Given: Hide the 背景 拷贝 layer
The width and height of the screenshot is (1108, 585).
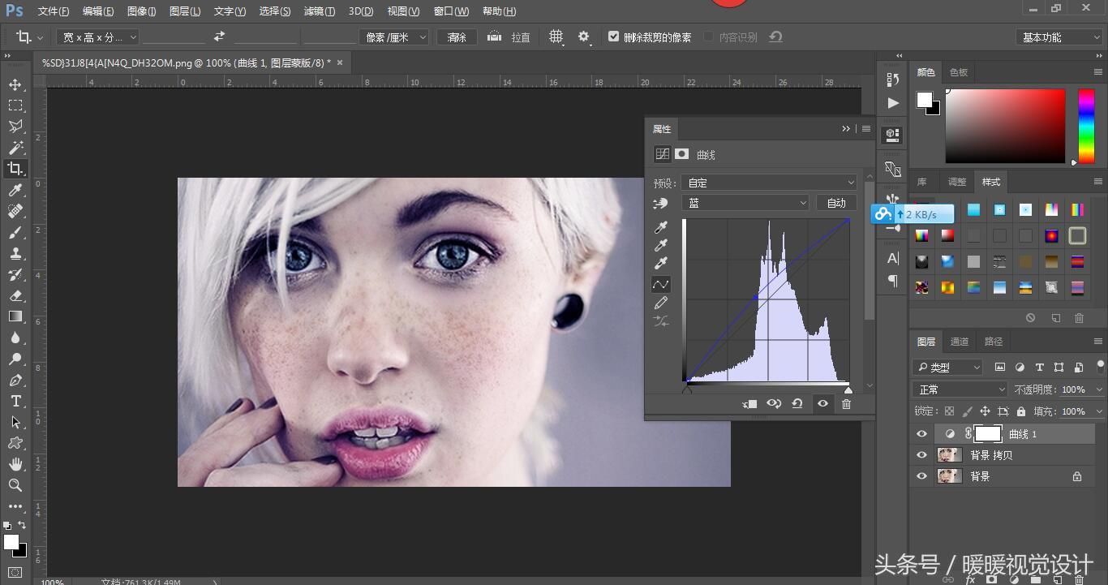Looking at the screenshot, I should tap(921, 455).
